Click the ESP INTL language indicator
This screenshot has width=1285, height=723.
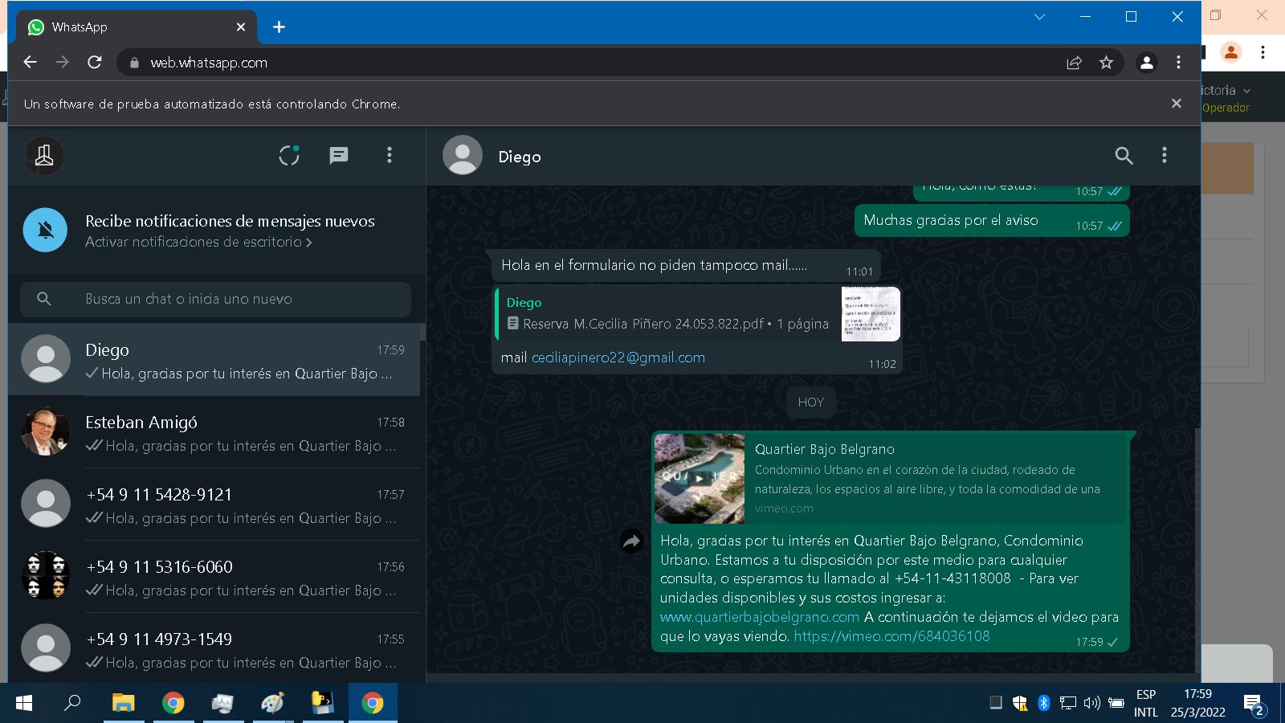point(1146,703)
